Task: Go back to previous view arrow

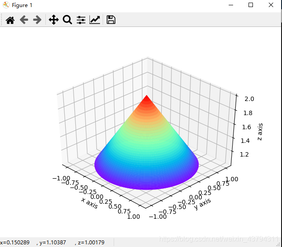Action: pyautogui.click(x=24, y=20)
